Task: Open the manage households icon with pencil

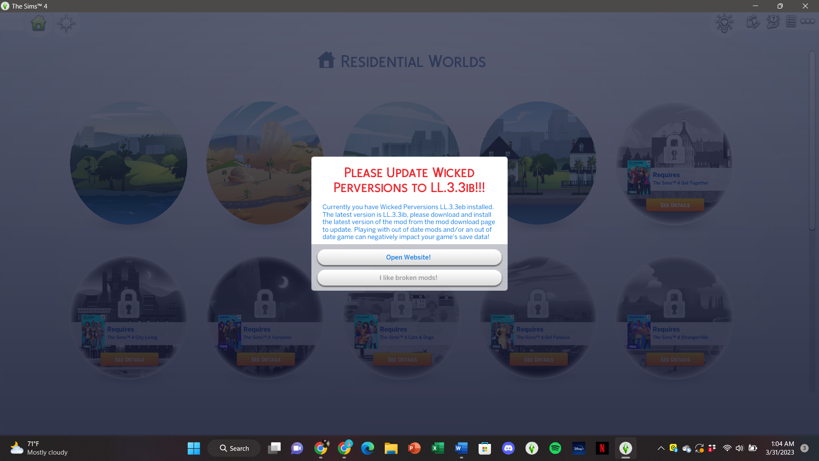Action: (x=753, y=21)
